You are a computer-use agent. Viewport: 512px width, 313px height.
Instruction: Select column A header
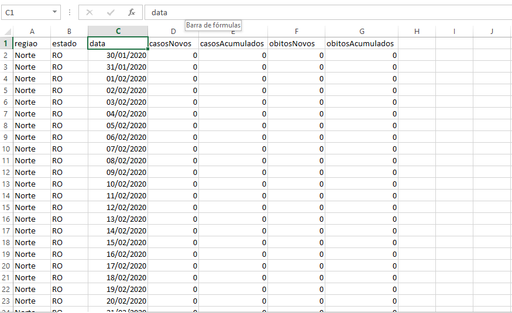pyautogui.click(x=32, y=32)
